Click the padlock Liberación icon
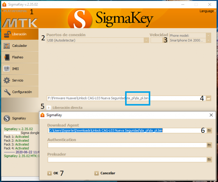The image size is (218, 182). pos(7,34)
